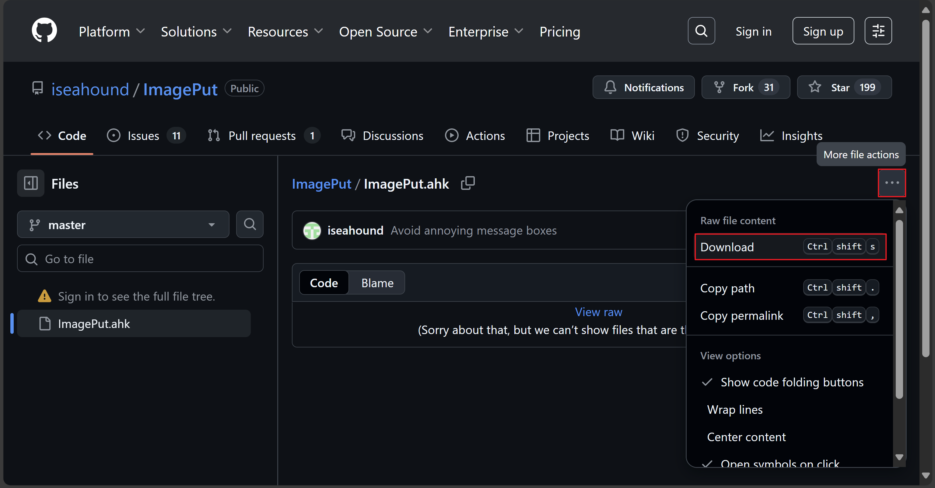Click the Files panel heading
The height and width of the screenshot is (488, 935).
(65, 184)
